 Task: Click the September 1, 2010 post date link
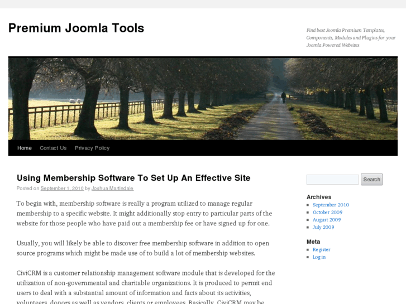pyautogui.click(x=62, y=189)
